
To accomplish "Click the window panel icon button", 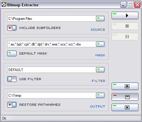I will tap(125, 97).
